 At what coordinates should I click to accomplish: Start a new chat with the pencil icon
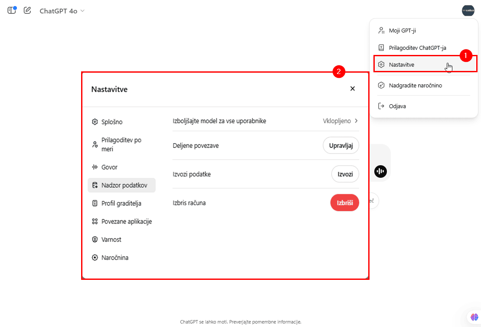27,10
